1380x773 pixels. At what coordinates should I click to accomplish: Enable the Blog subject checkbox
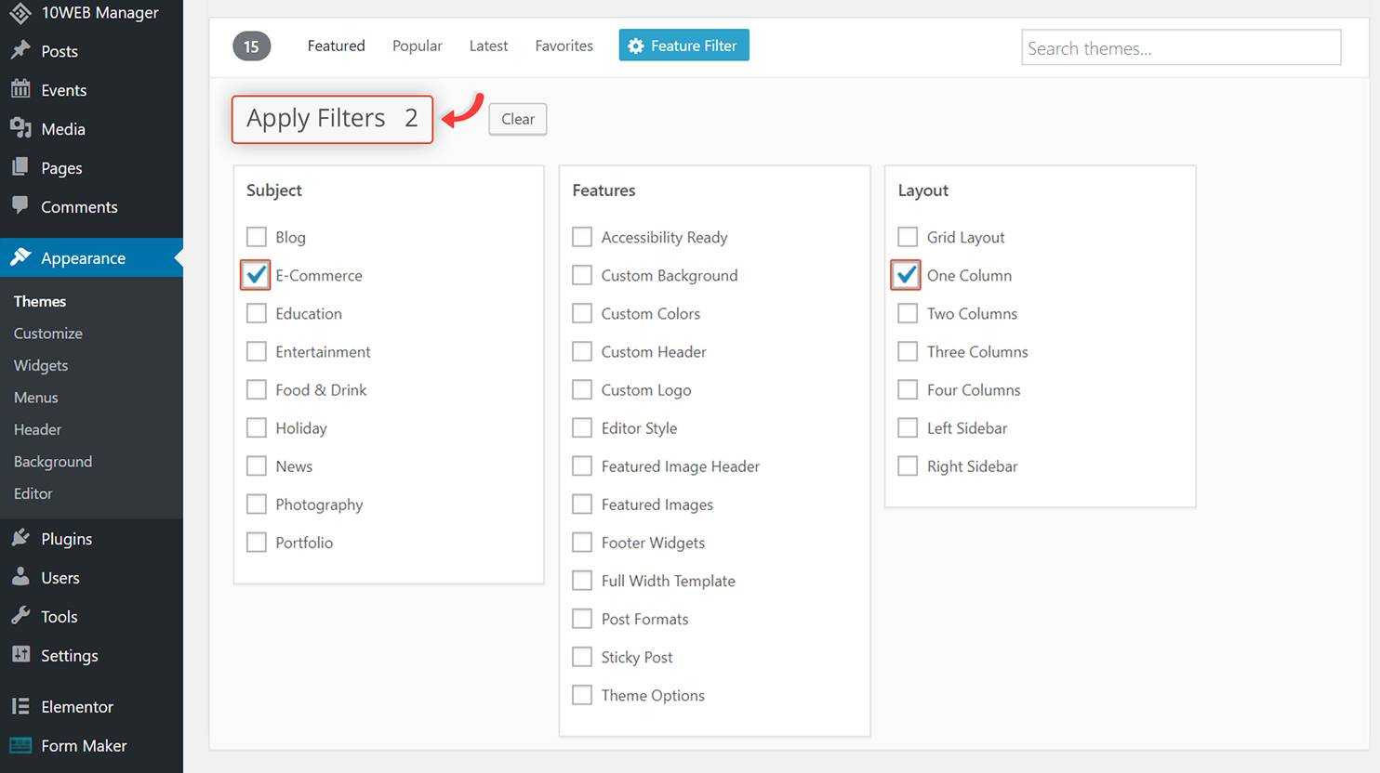click(x=257, y=237)
